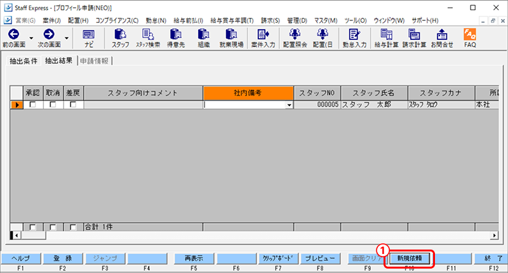
Task: Open the 営業(G) menu
Action: click(25, 20)
